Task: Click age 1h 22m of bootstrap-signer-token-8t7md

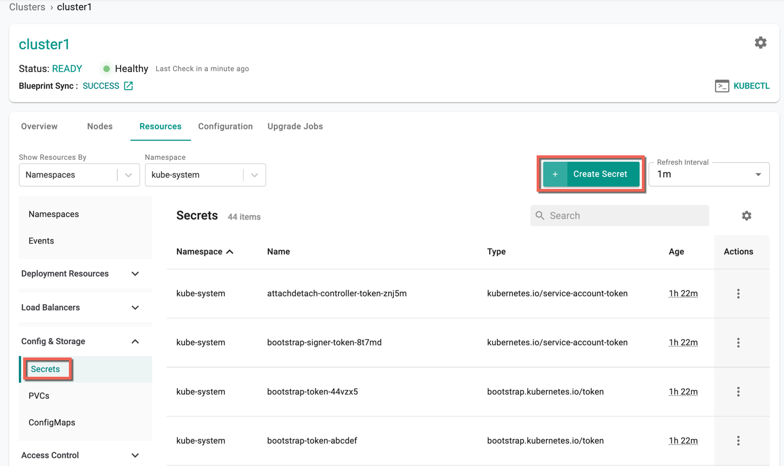Action: coord(683,343)
